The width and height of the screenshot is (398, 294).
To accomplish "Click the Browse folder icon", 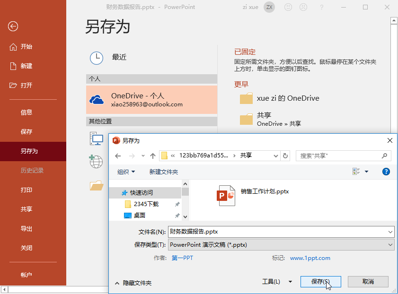I will click(97, 186).
